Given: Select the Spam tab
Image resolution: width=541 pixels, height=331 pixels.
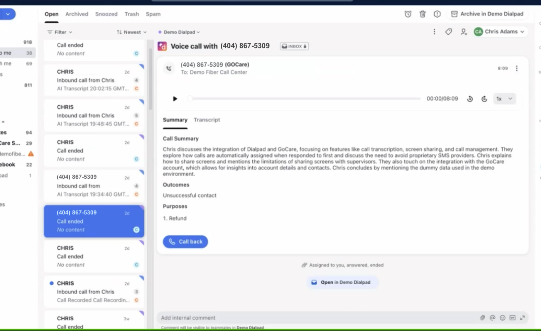Looking at the screenshot, I should (x=153, y=14).
